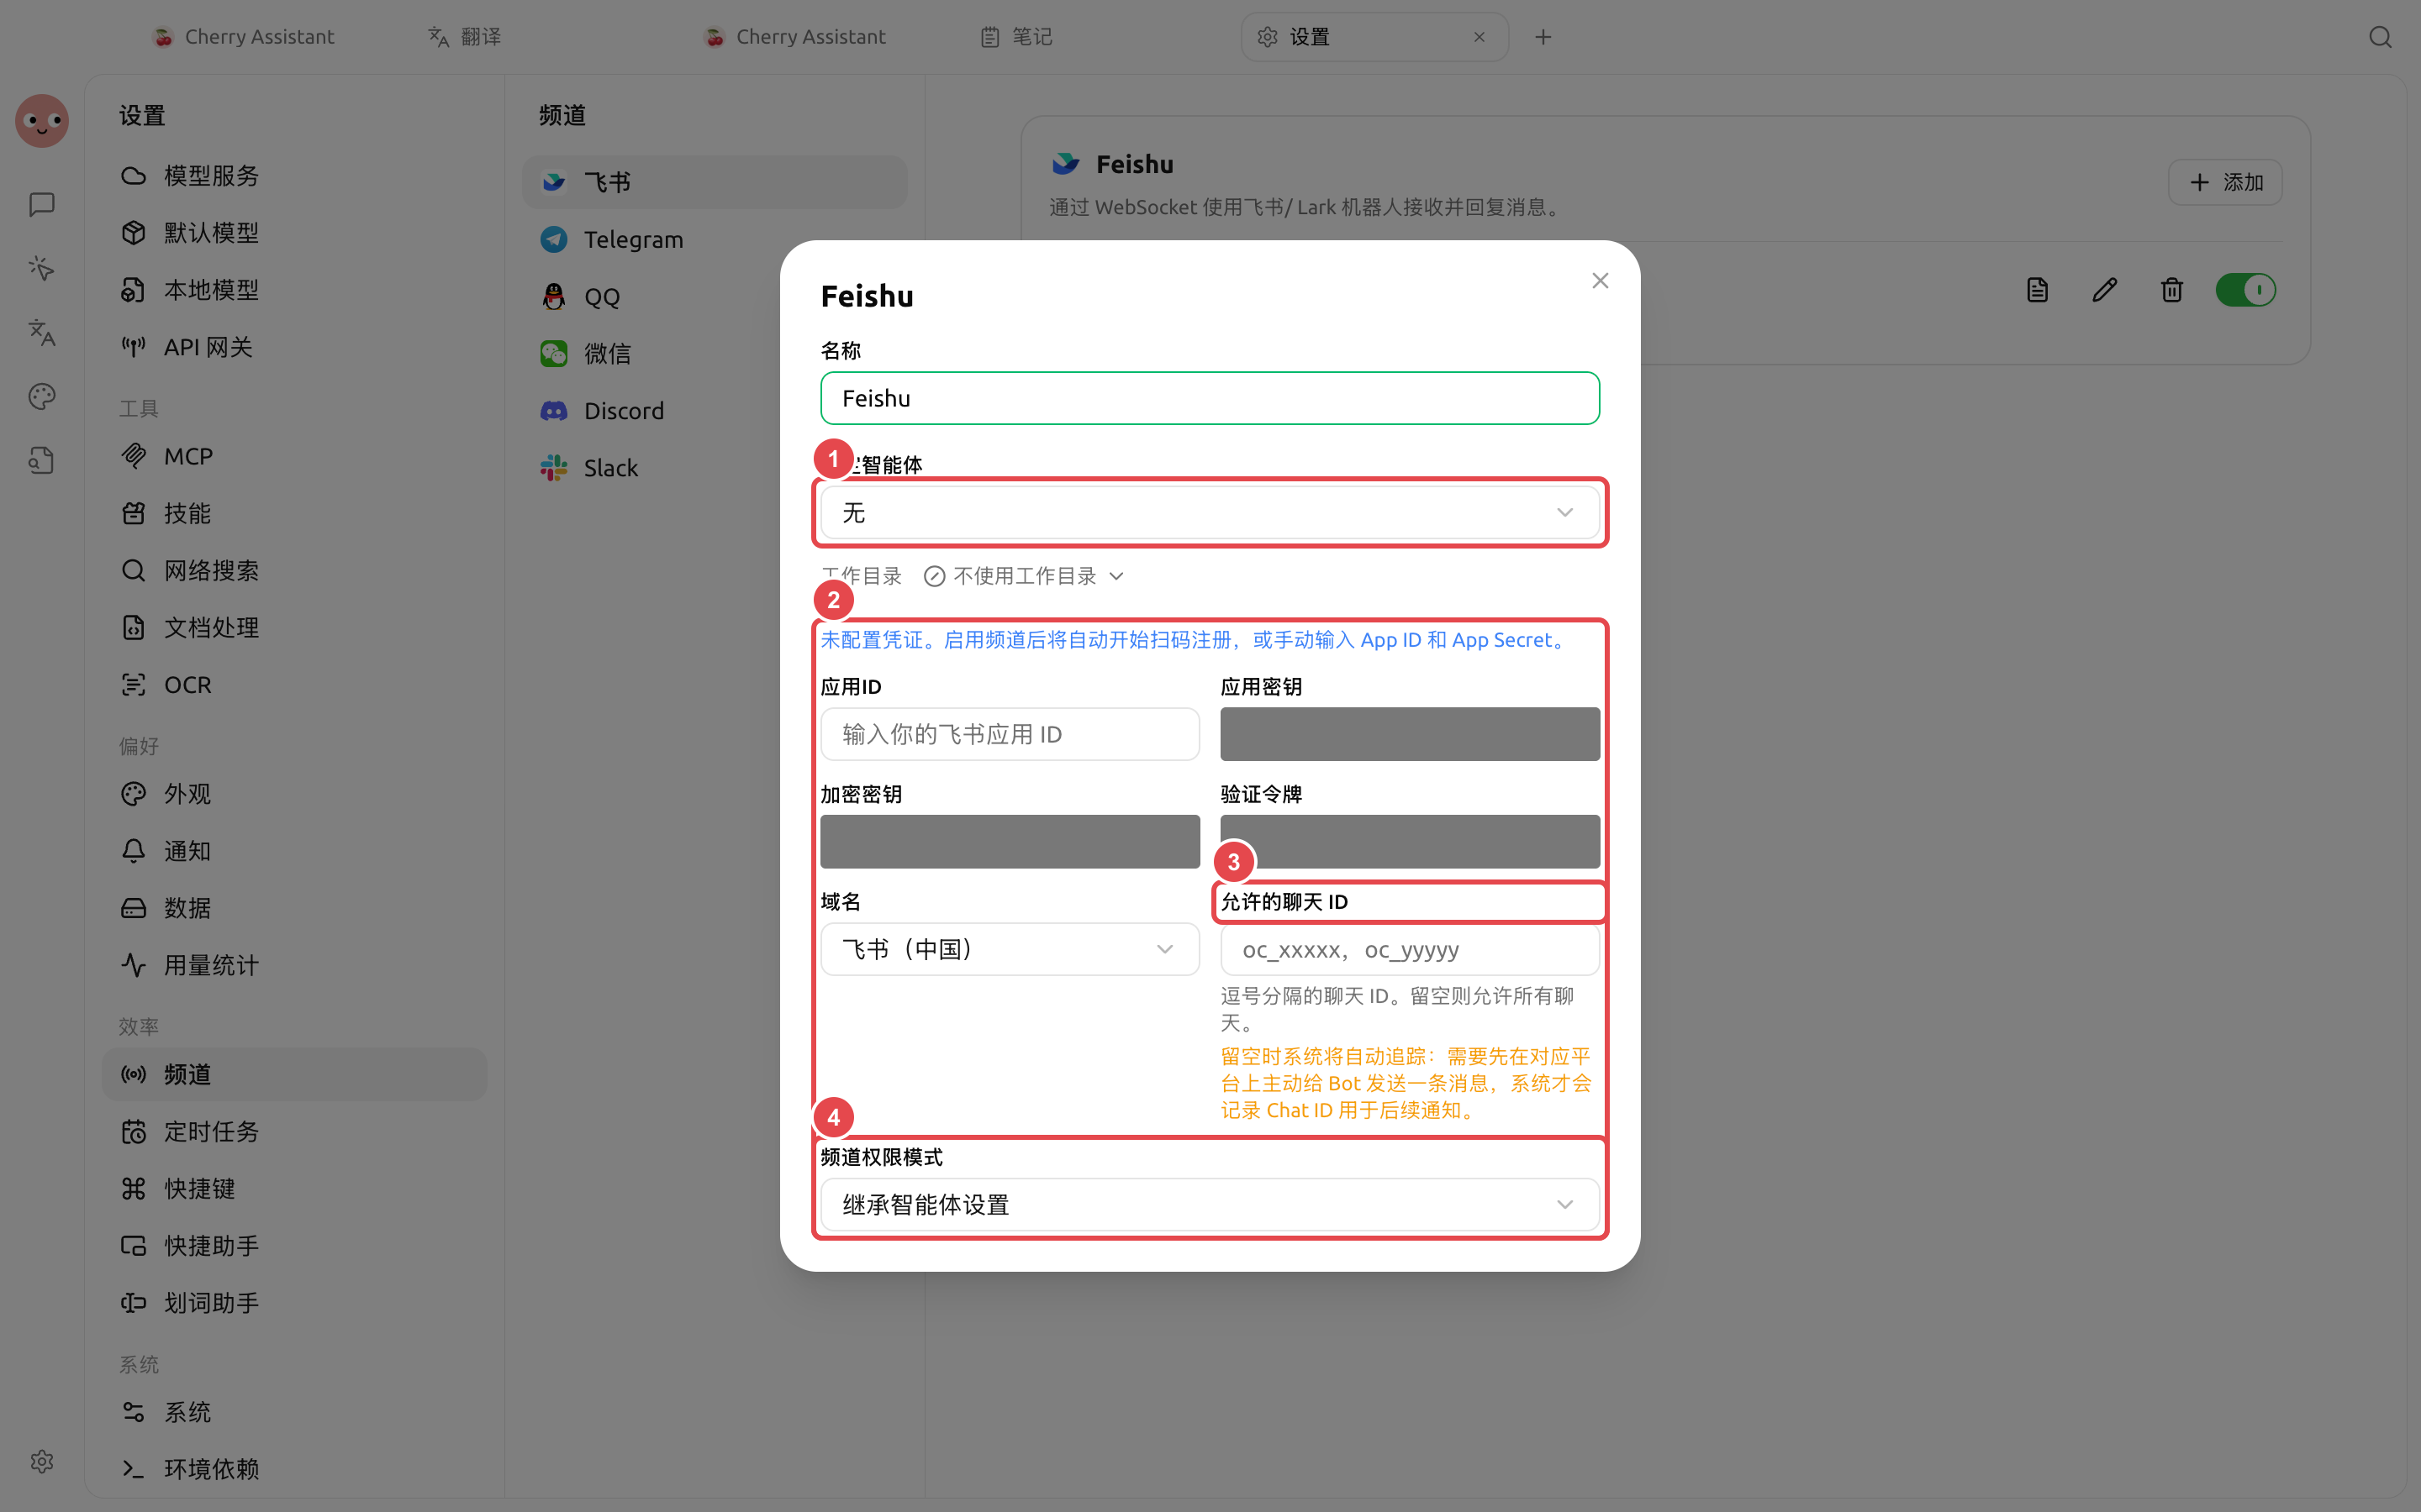Click the 应用ID input field
Viewport: 2421px width, 1512px height.
point(1010,734)
